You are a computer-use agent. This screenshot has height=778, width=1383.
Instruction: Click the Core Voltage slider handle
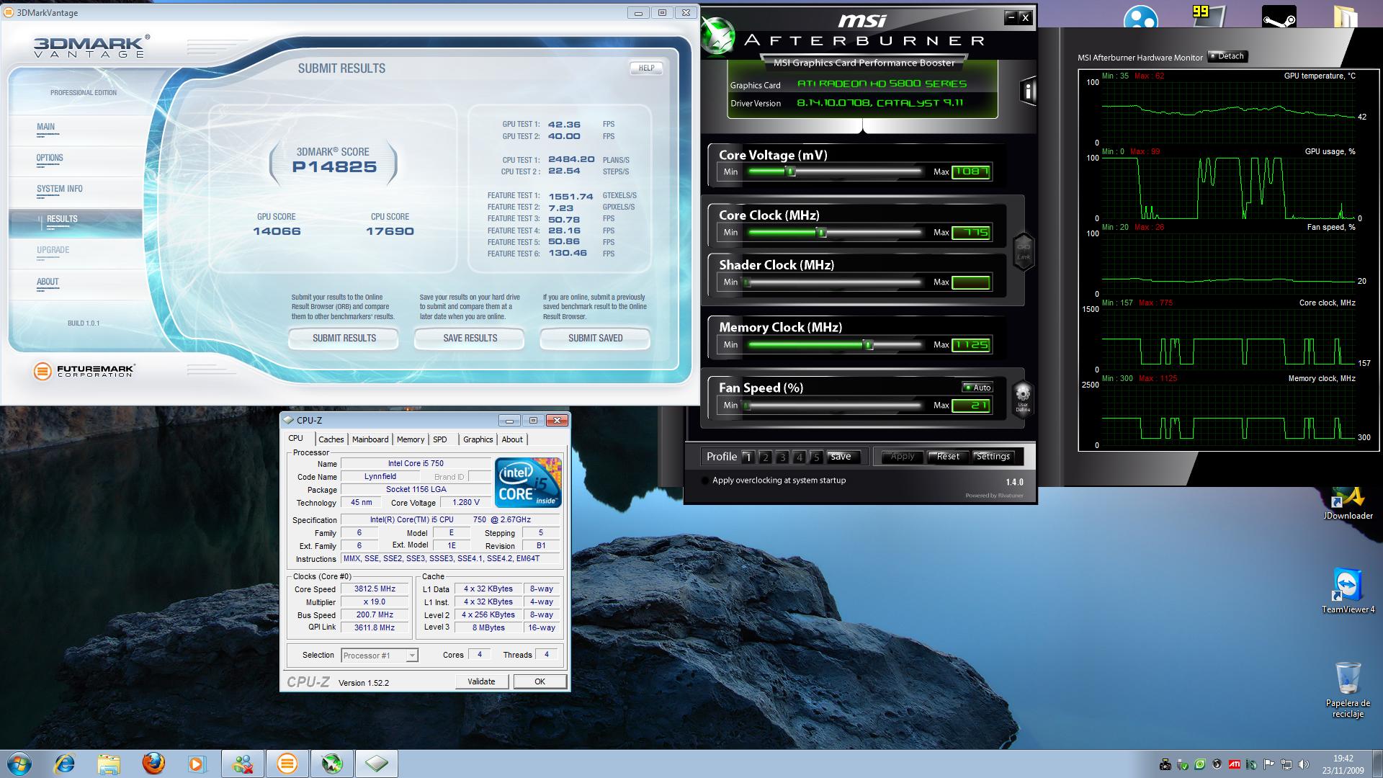tap(790, 171)
